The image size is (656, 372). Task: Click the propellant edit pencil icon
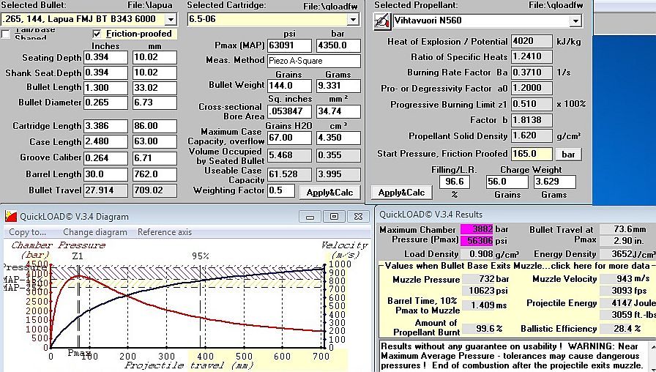(x=381, y=21)
